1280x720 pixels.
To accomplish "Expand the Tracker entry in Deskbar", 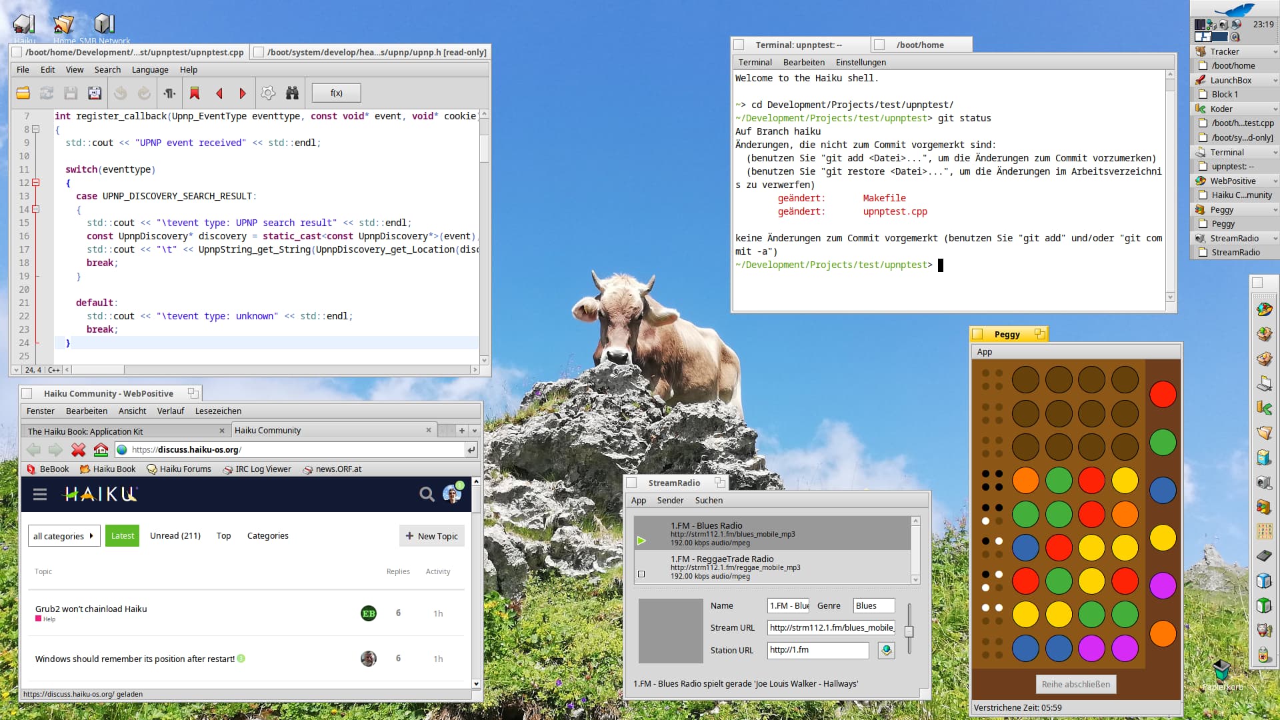I will 1275,52.
